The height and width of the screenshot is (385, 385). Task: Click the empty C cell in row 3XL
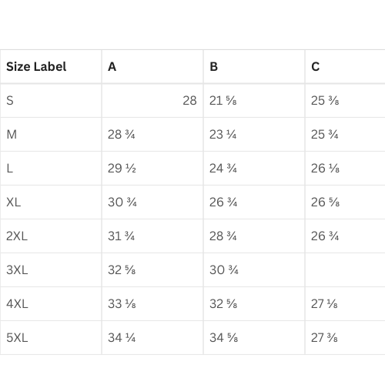pos(345,270)
